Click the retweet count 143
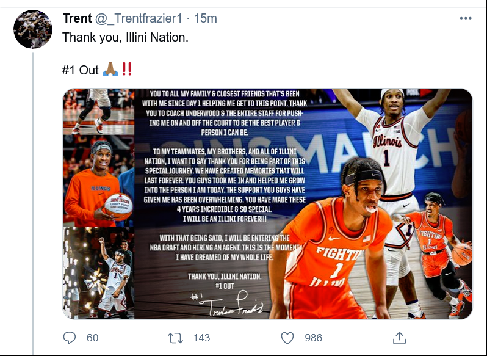 click(x=201, y=338)
